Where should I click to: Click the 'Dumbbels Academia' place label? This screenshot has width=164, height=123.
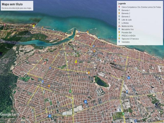[x=80, y=94]
